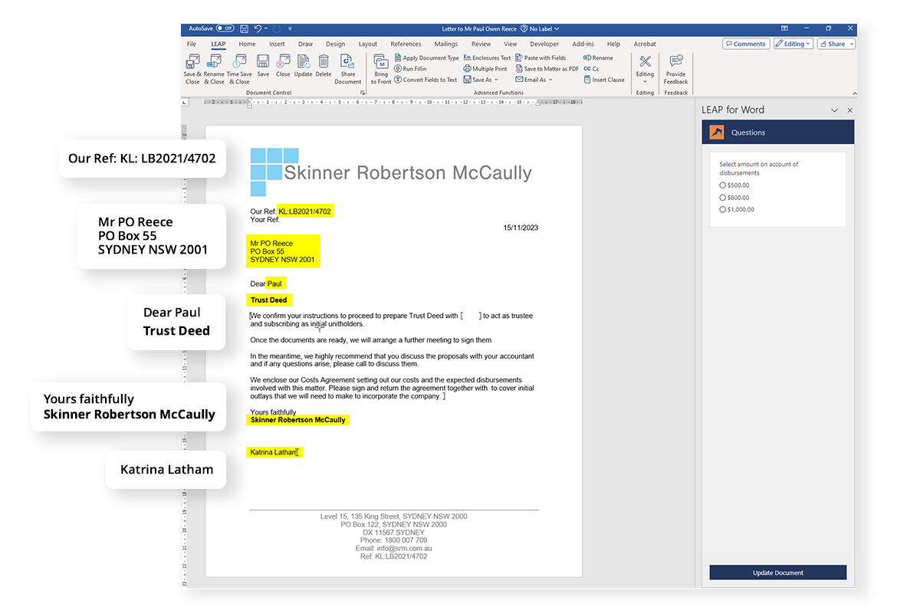920x613 pixels.
Task: Click the Update document icon
Action: 304,66
